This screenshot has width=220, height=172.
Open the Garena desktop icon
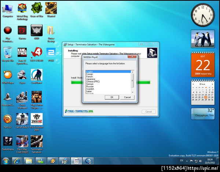[22, 33]
